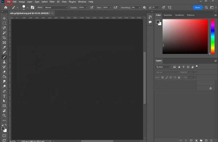Select the Zoom tool in toolbar
Viewport: 218px width, 142px height.
pyautogui.click(x=4, y=115)
